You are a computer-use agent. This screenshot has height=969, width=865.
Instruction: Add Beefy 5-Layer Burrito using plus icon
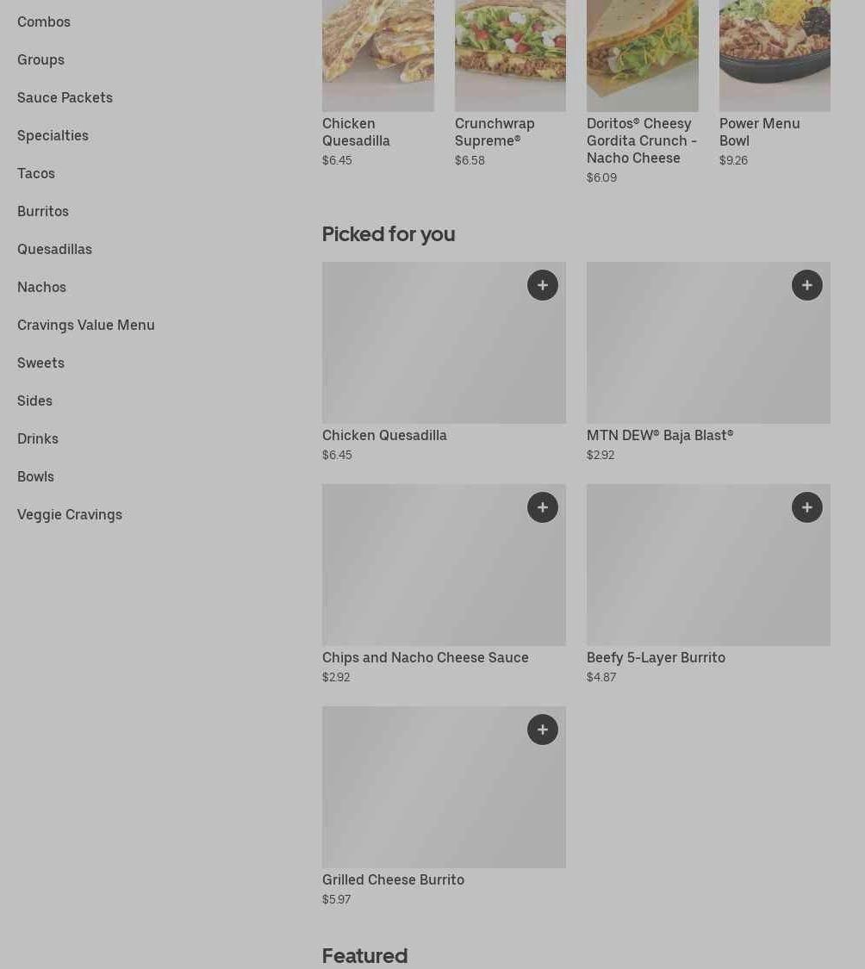point(806,507)
